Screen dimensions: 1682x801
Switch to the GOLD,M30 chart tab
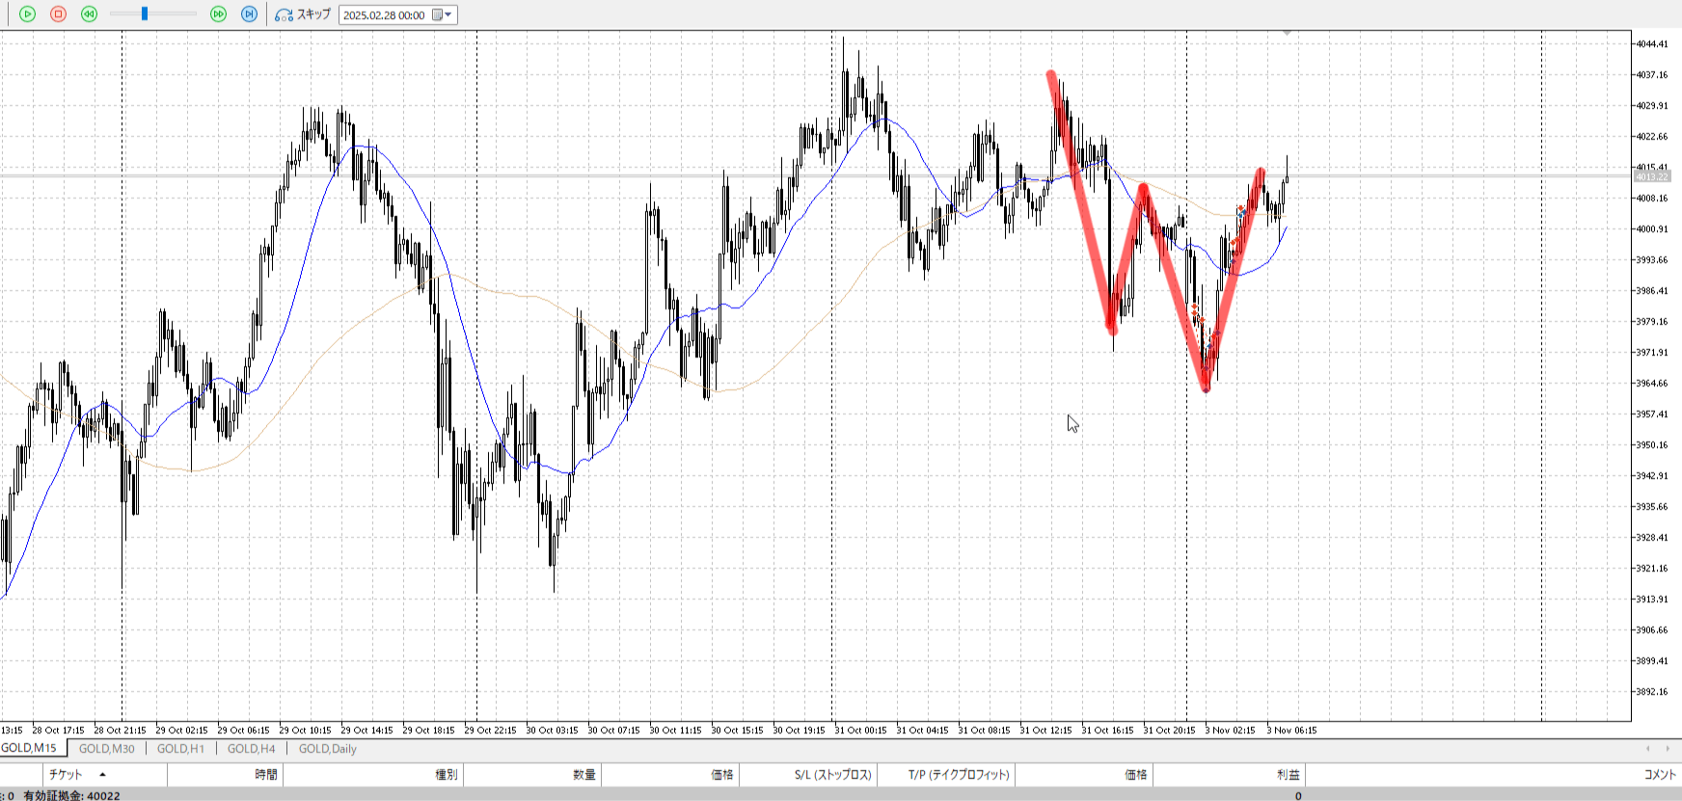point(106,749)
